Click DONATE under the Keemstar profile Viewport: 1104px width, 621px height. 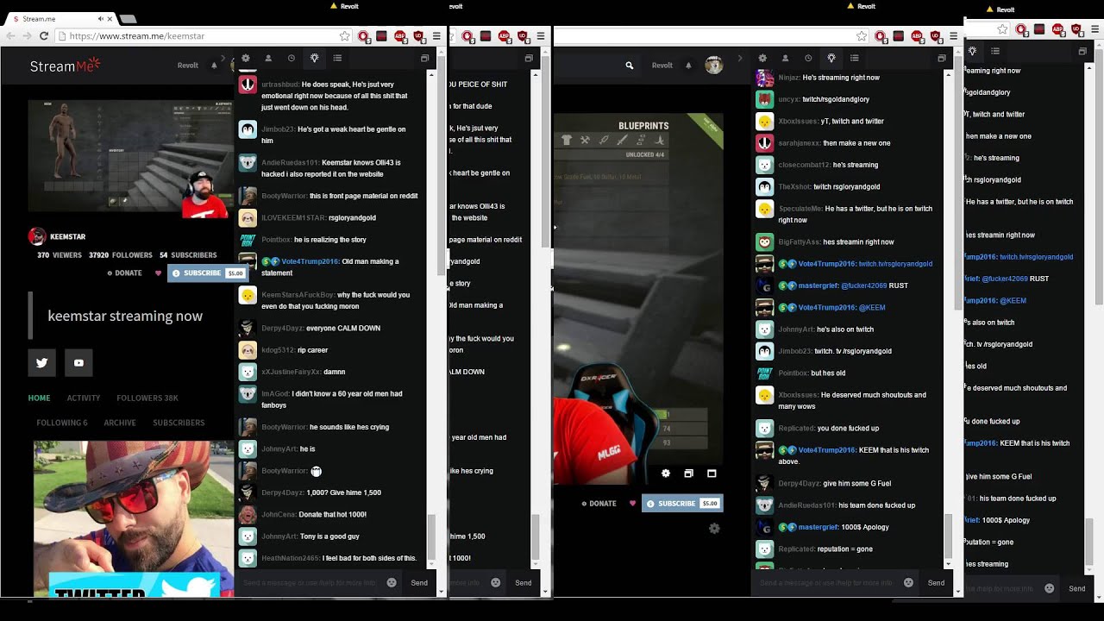pos(125,273)
